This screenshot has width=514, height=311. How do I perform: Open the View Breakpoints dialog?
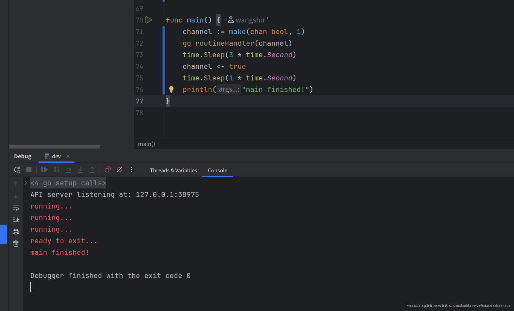coord(108,170)
